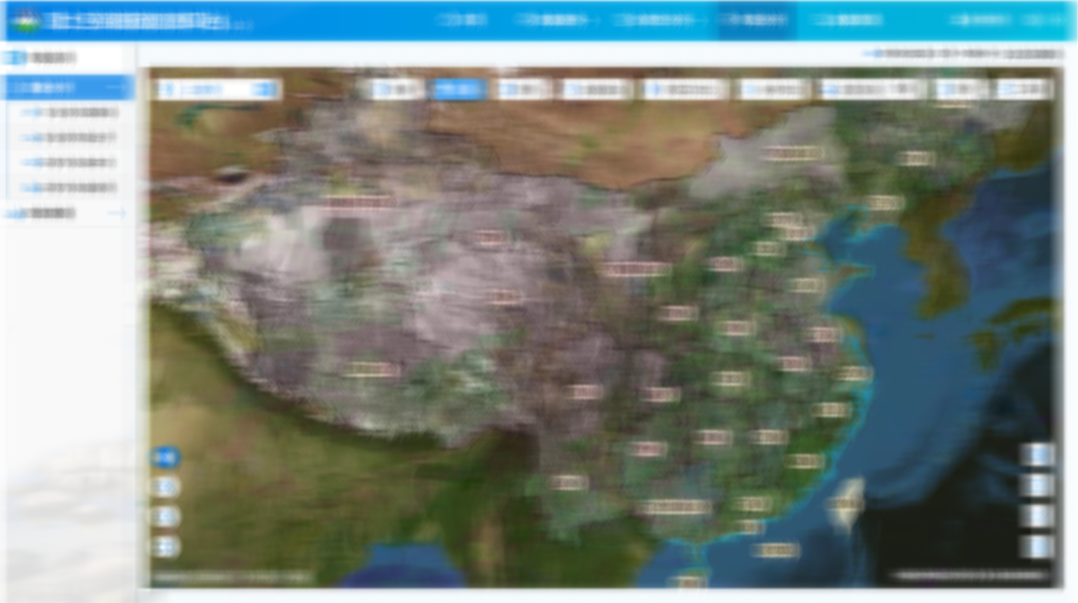The width and height of the screenshot is (1078, 603).
Task: Click the bottom square button at map's lower-right
Action: [x=1037, y=546]
